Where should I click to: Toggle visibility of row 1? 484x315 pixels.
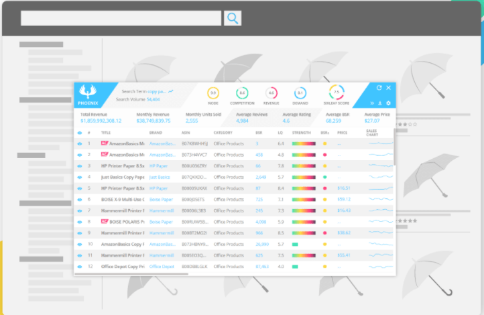point(80,144)
